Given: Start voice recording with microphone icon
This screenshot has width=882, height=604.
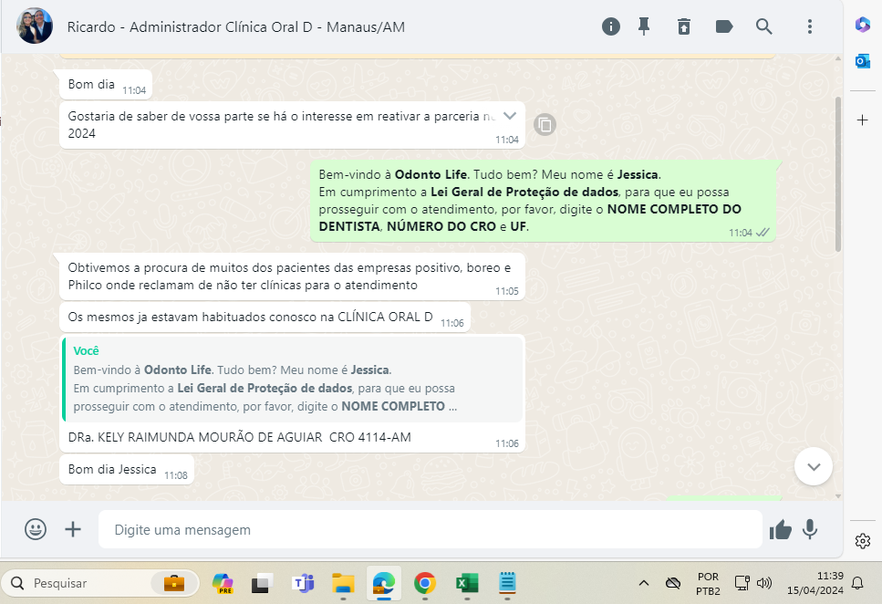Looking at the screenshot, I should [810, 530].
